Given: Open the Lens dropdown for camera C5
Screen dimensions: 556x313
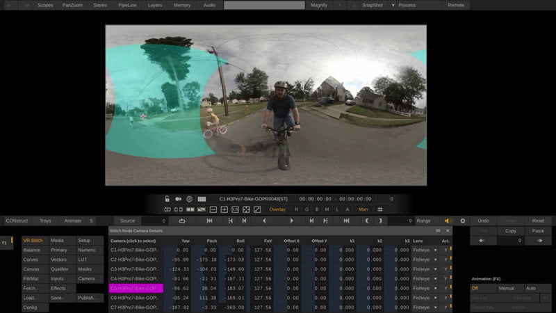Looking at the screenshot, I should 425,289.
